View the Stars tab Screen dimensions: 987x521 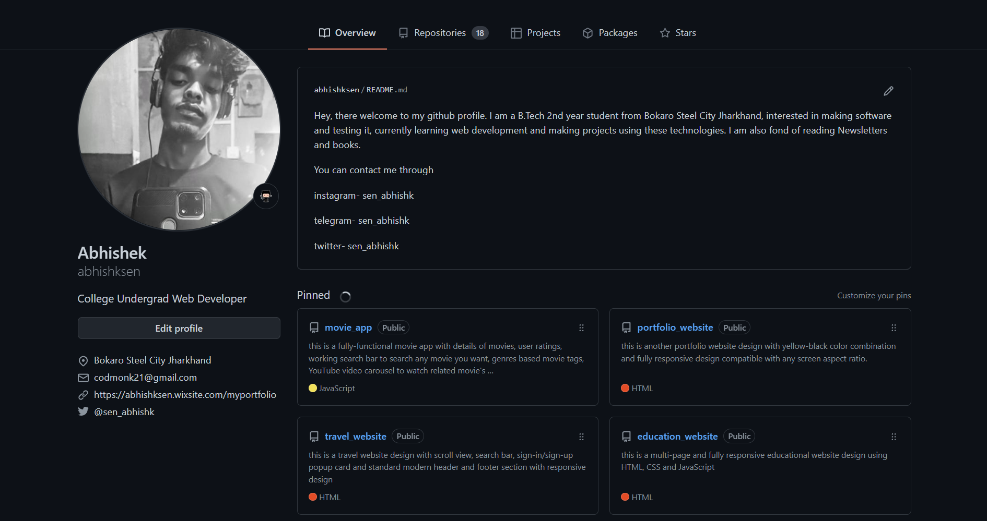click(678, 33)
